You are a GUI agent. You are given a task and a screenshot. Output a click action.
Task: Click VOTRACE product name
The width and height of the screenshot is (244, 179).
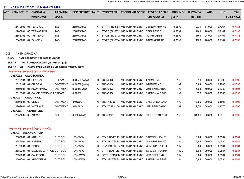pos(38,106)
